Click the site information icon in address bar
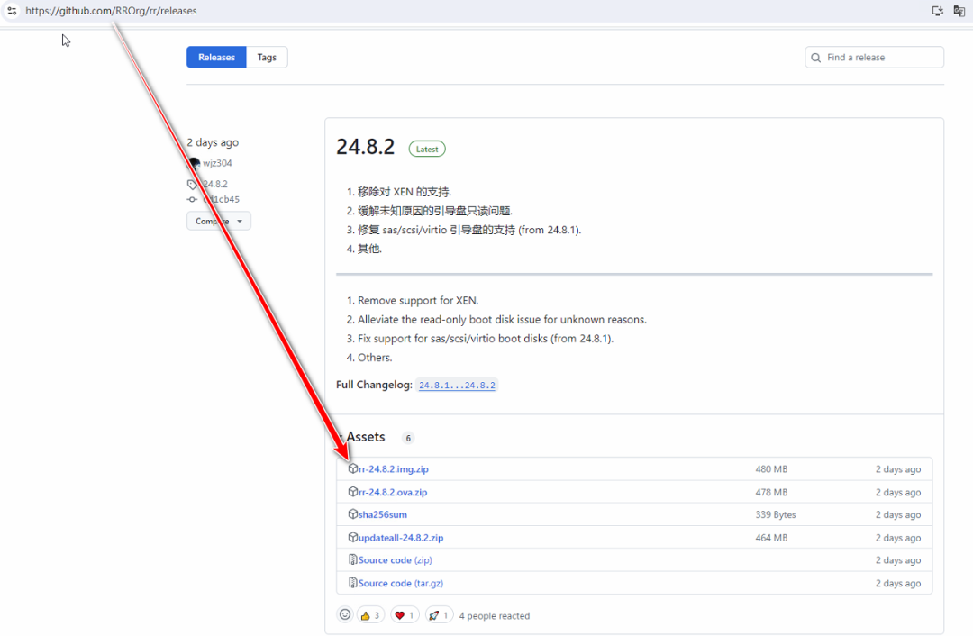 [x=12, y=11]
